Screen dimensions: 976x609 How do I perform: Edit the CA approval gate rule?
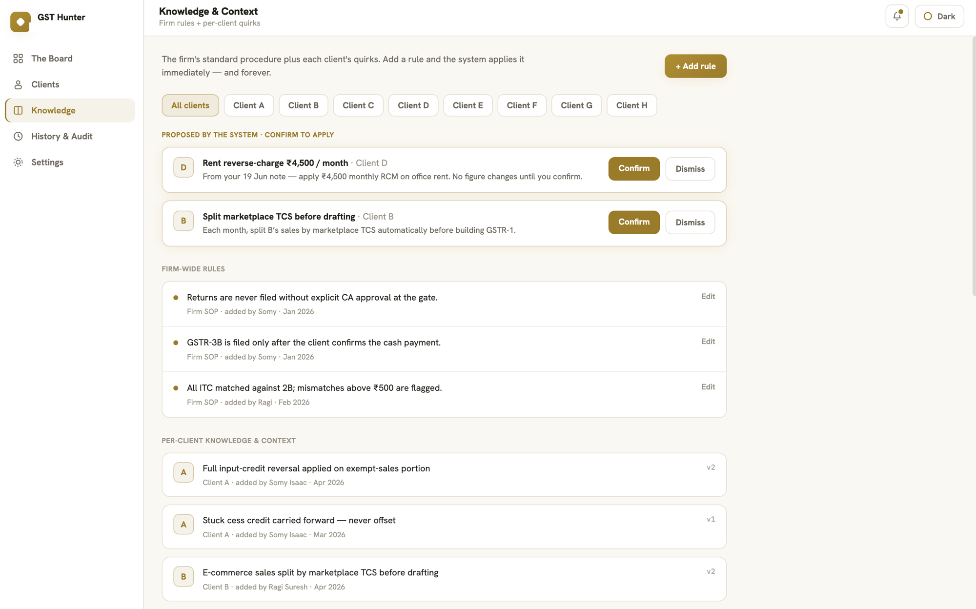click(708, 297)
